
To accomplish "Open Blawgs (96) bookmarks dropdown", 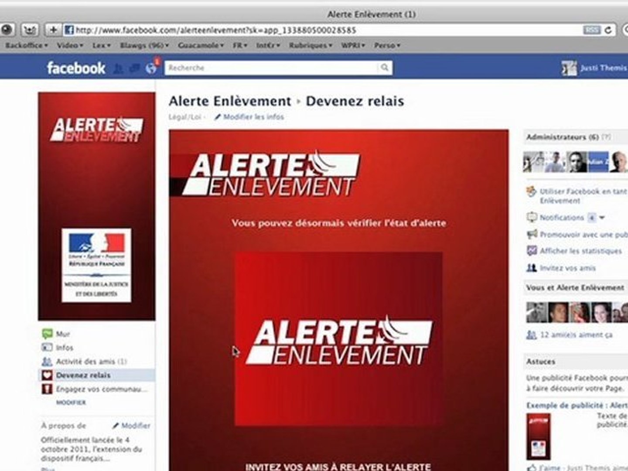I will [144, 45].
